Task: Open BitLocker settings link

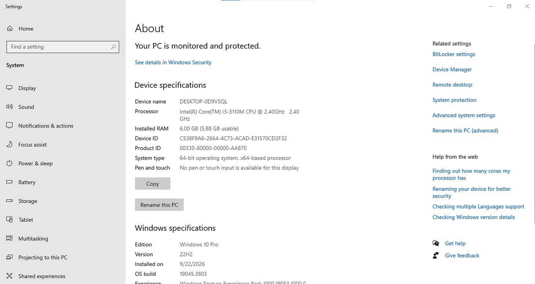Action: 453,54
